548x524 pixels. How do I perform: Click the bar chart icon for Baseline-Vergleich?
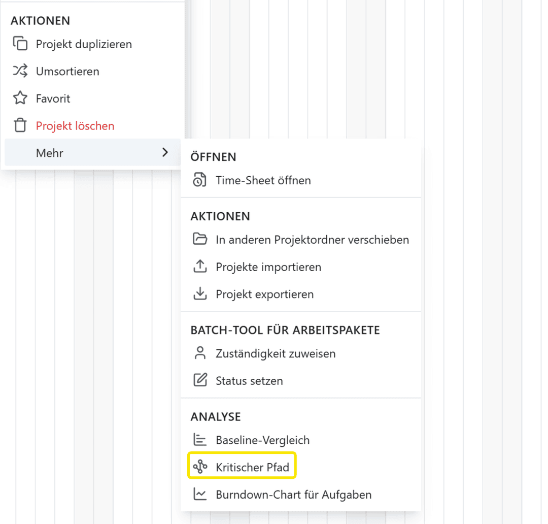pos(200,440)
